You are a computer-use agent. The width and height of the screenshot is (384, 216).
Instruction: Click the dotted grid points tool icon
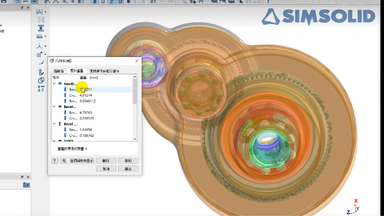click(39, 55)
